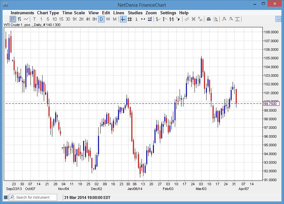
Task: Switch to the OHLC bar chart icon
Action: (19, 19)
